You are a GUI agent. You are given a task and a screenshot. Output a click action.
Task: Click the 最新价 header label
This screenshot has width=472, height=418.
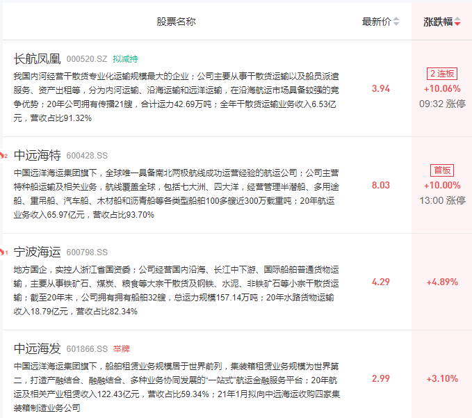coord(376,22)
